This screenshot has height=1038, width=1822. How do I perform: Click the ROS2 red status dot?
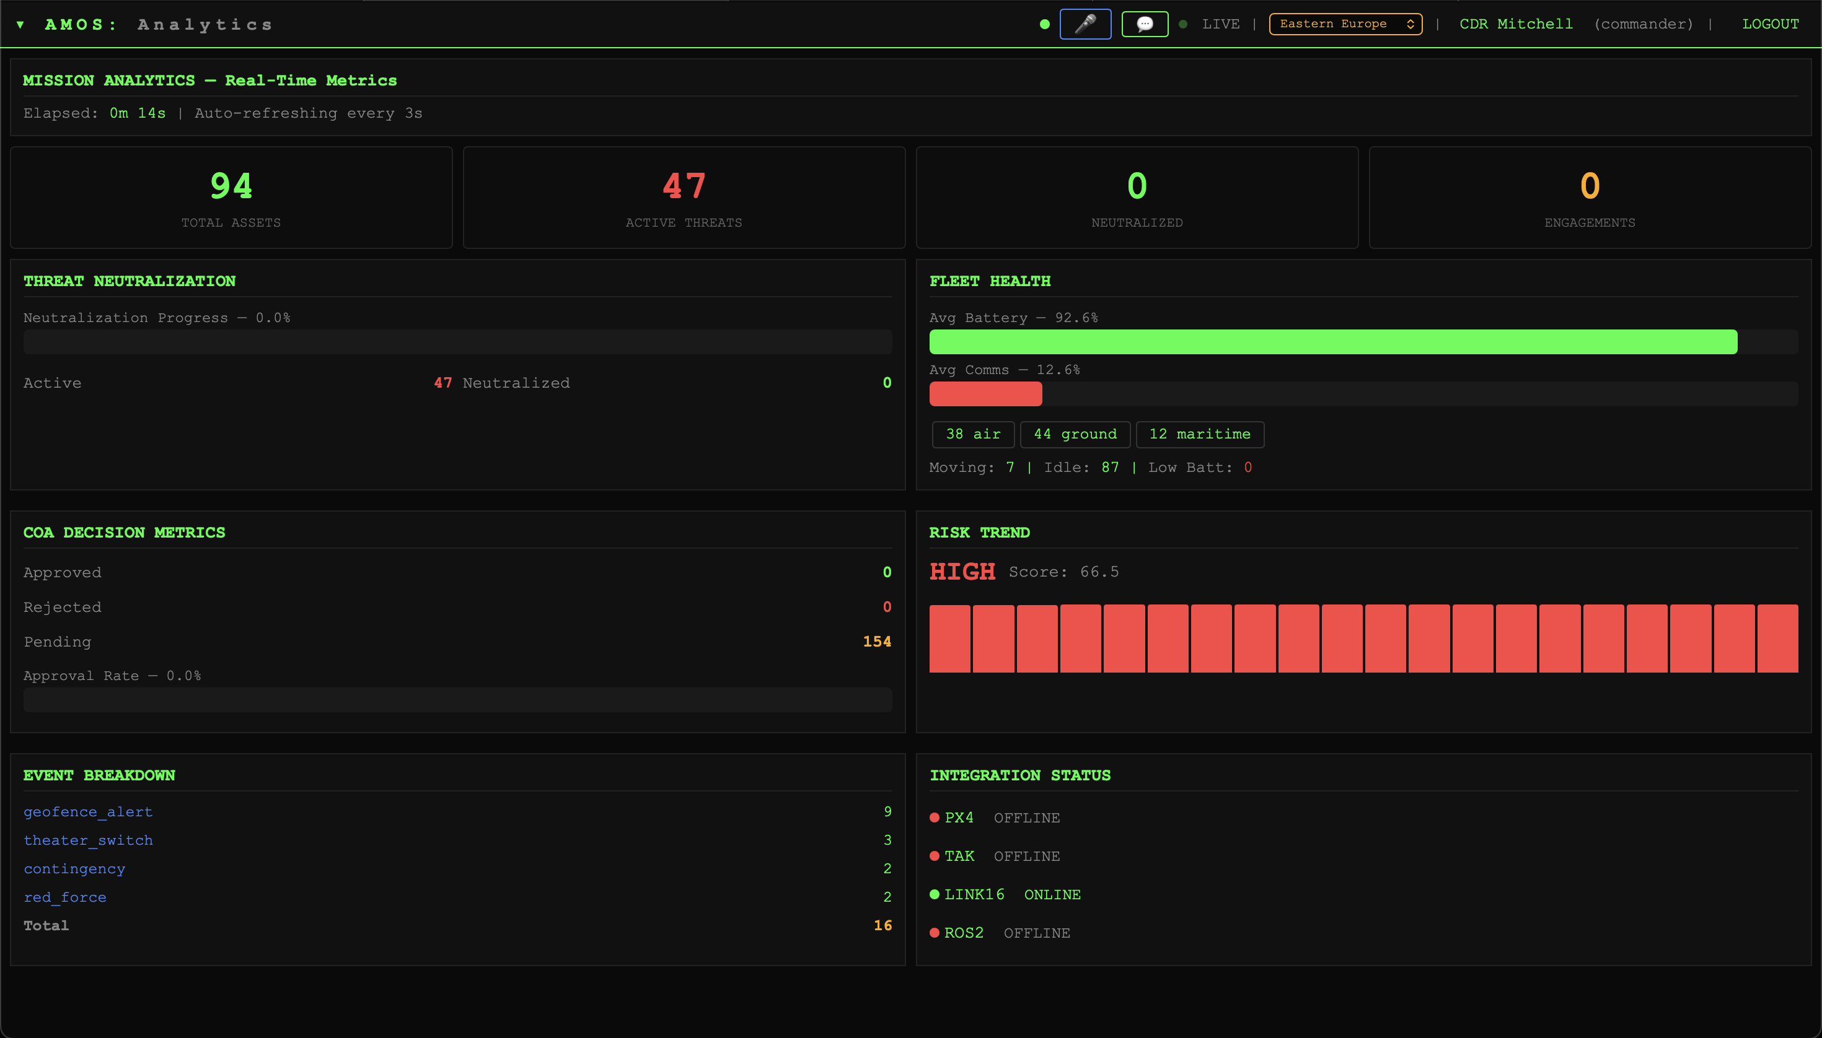coord(935,933)
